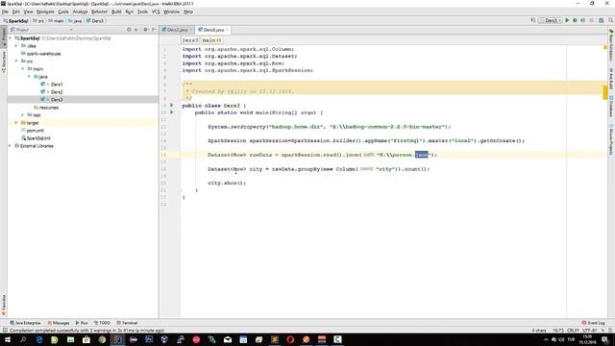Click the inspection status indicator above the scrollbar
The height and width of the screenshot is (346, 615).
coord(605,47)
